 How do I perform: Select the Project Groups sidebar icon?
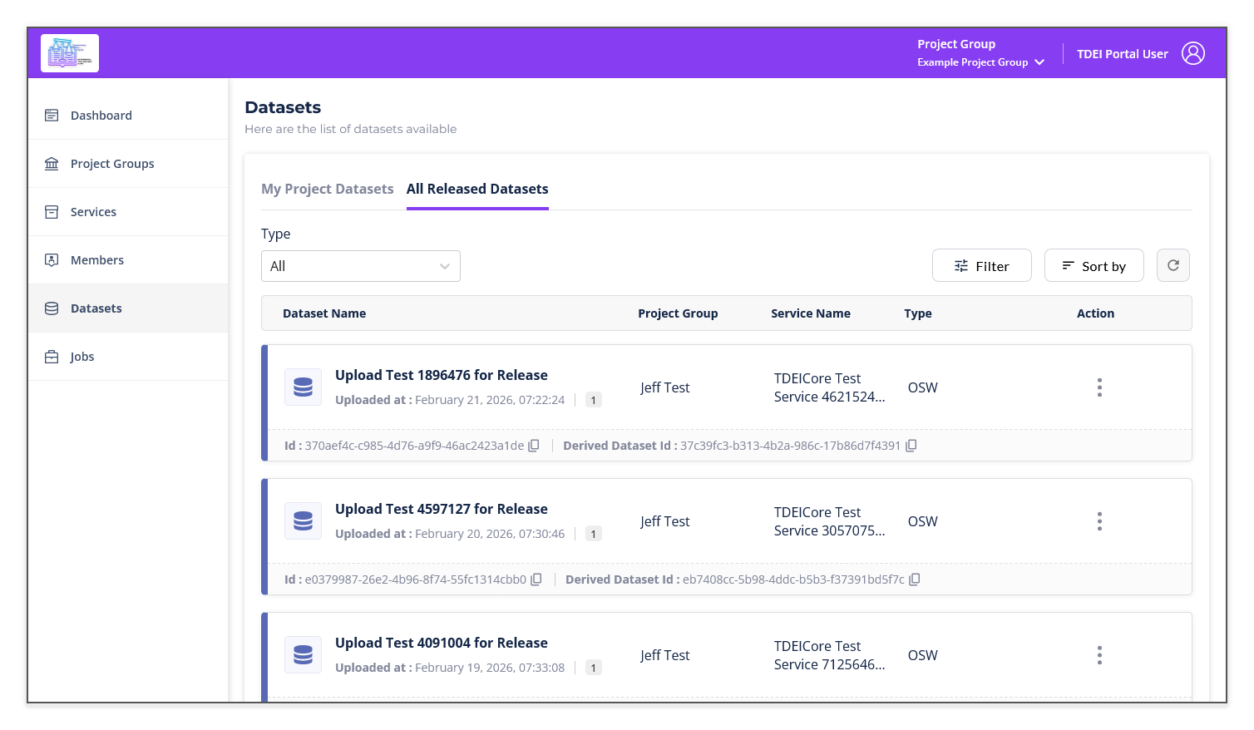(52, 163)
